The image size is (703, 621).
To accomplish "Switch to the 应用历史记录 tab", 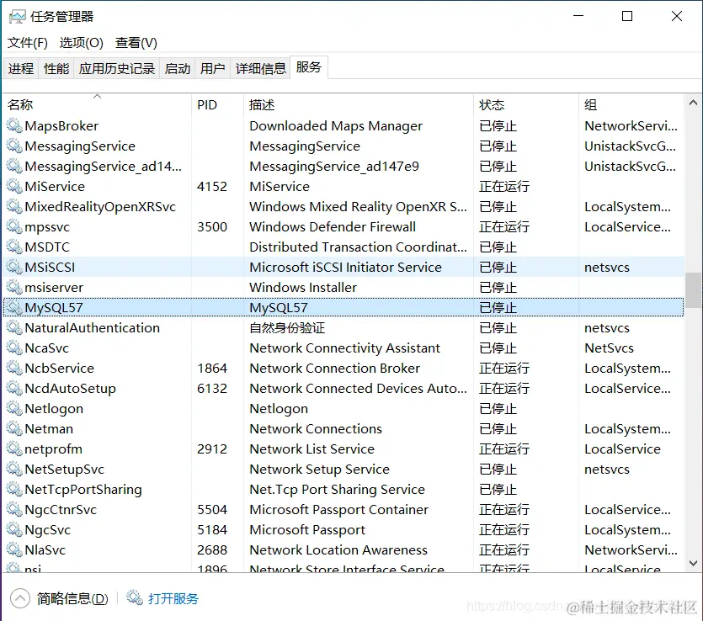I will [116, 68].
